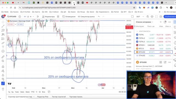Open indicator templates grid icon
Viewport: 176px width, 99px height.
(x=58, y=16)
